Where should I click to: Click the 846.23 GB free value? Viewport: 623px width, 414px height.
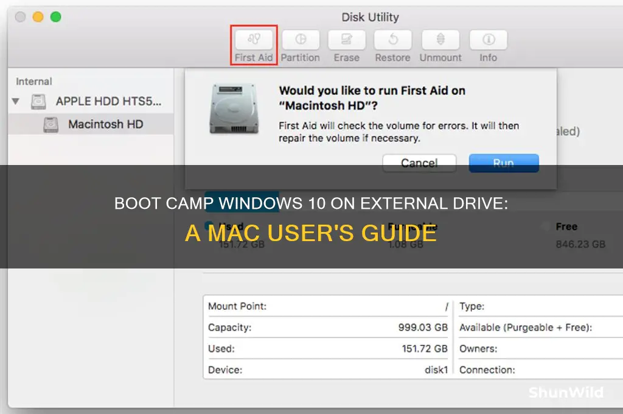580,244
